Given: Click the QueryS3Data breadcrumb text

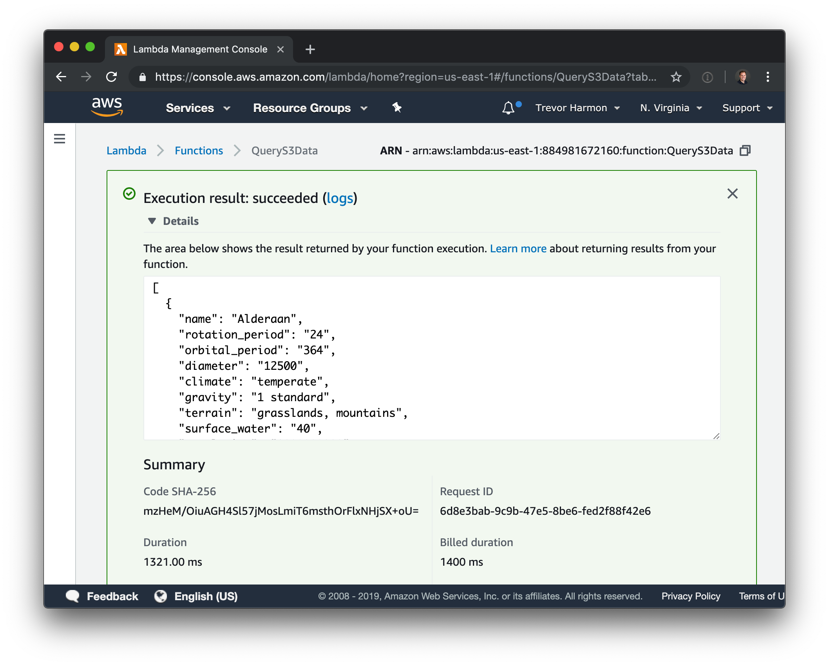Looking at the screenshot, I should [284, 150].
